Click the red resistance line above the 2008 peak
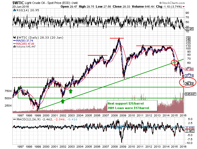Screen dimensions: 197x149 117,38
